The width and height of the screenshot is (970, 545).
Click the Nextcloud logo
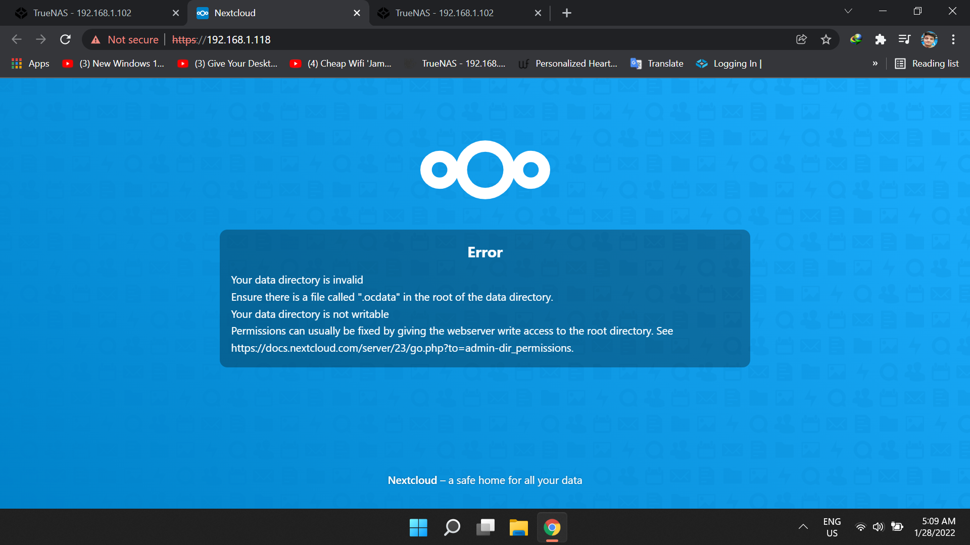point(485,170)
